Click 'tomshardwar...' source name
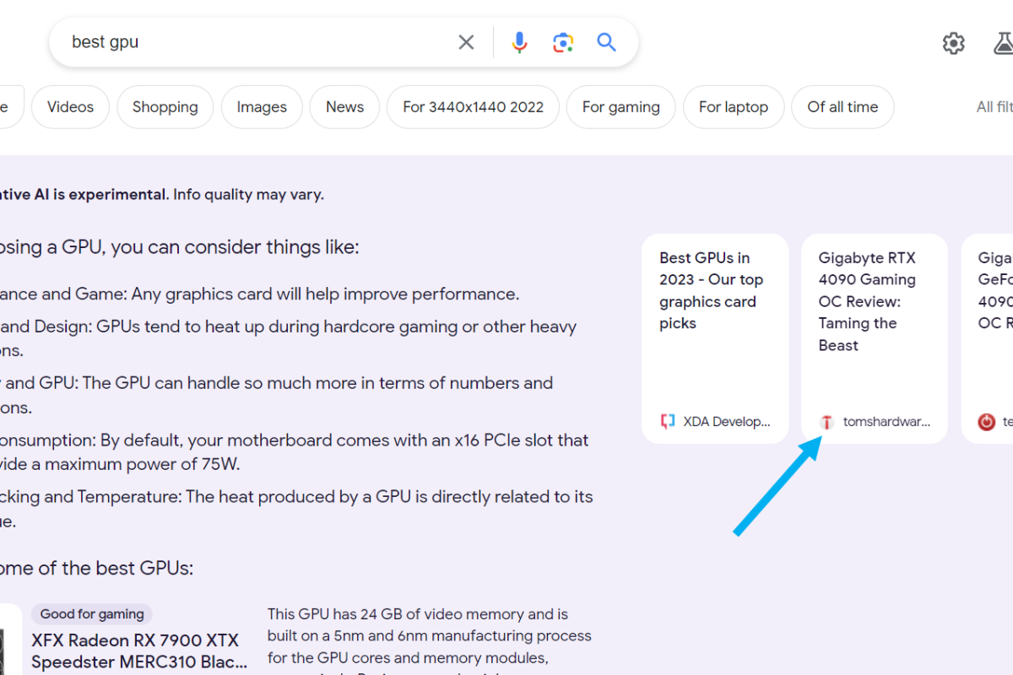The image size is (1013, 675). 886,422
